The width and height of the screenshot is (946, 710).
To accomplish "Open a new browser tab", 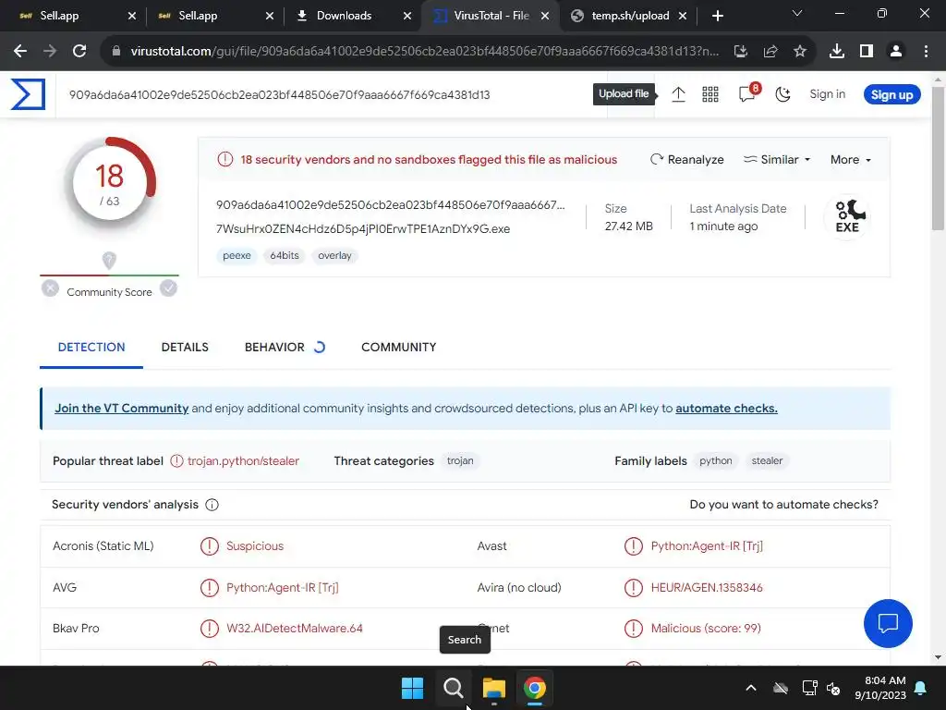I will point(717,16).
